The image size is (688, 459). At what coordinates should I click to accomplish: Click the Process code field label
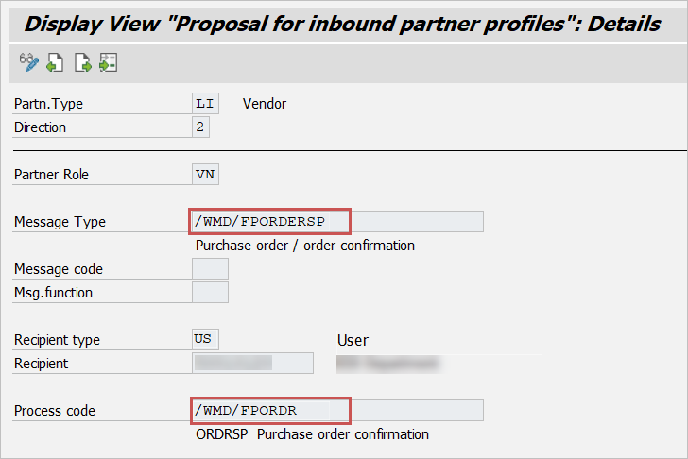55,411
